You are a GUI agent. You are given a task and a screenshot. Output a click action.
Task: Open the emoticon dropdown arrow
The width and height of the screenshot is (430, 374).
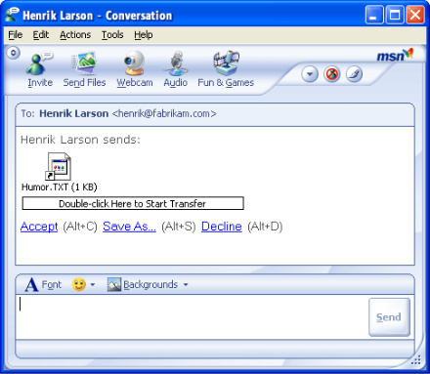click(93, 285)
